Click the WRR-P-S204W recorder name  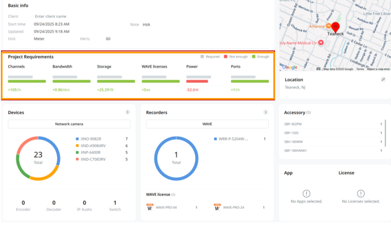233,139
